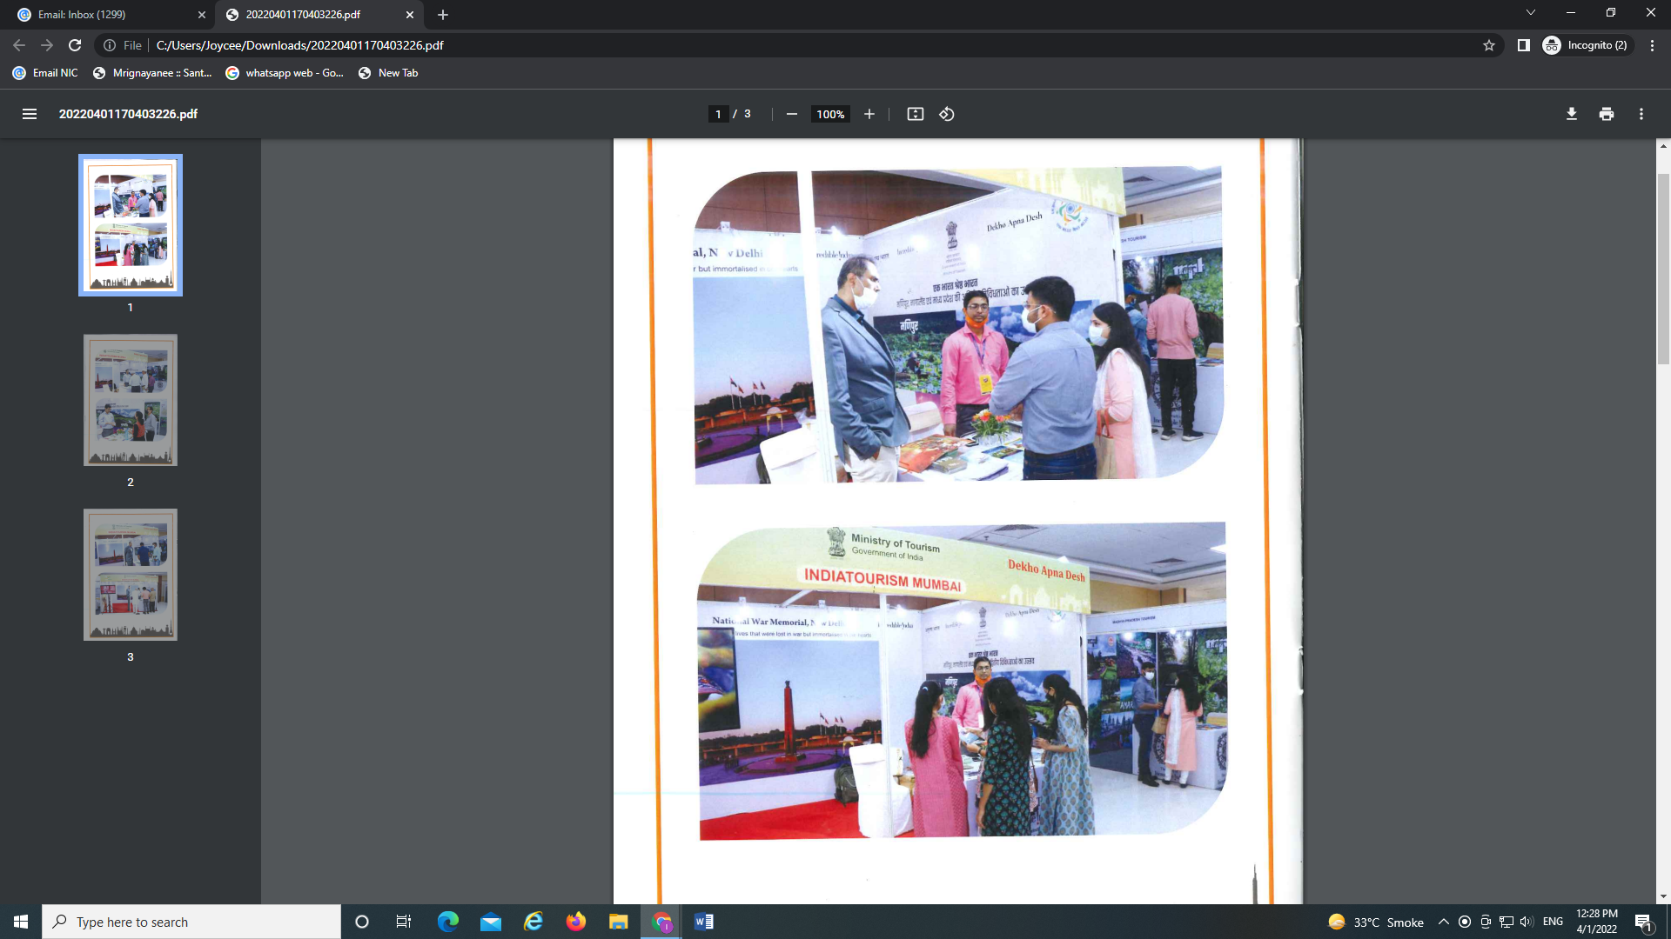Open a new browser tab
The width and height of the screenshot is (1671, 939).
pos(442,15)
